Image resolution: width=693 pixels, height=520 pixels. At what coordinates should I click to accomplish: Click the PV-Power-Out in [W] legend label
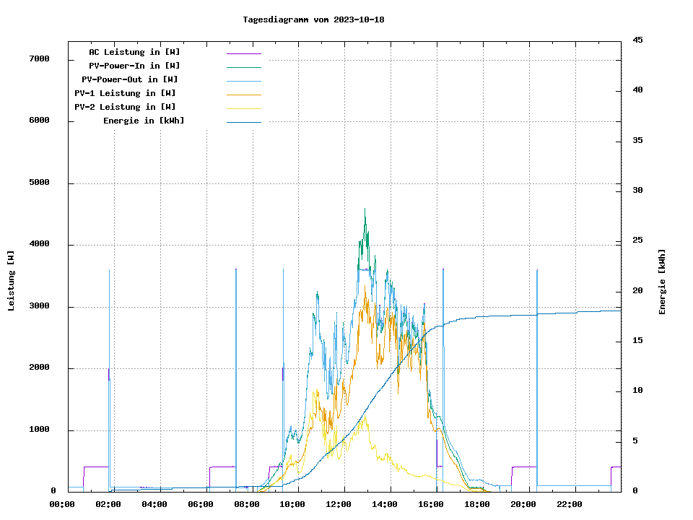[x=130, y=79]
